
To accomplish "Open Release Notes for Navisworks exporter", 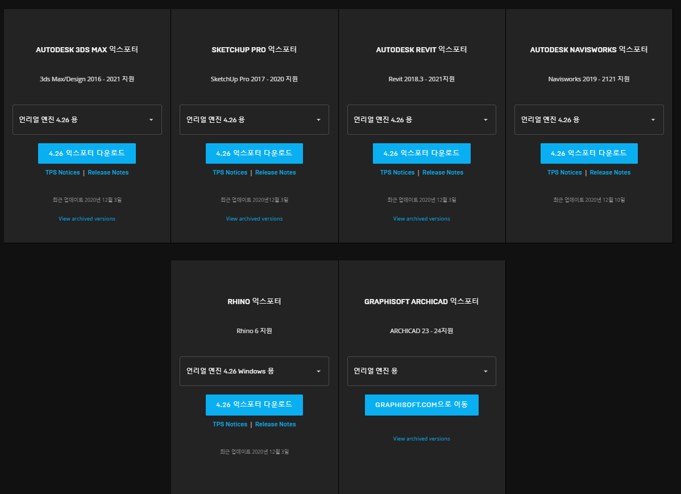I will point(610,172).
